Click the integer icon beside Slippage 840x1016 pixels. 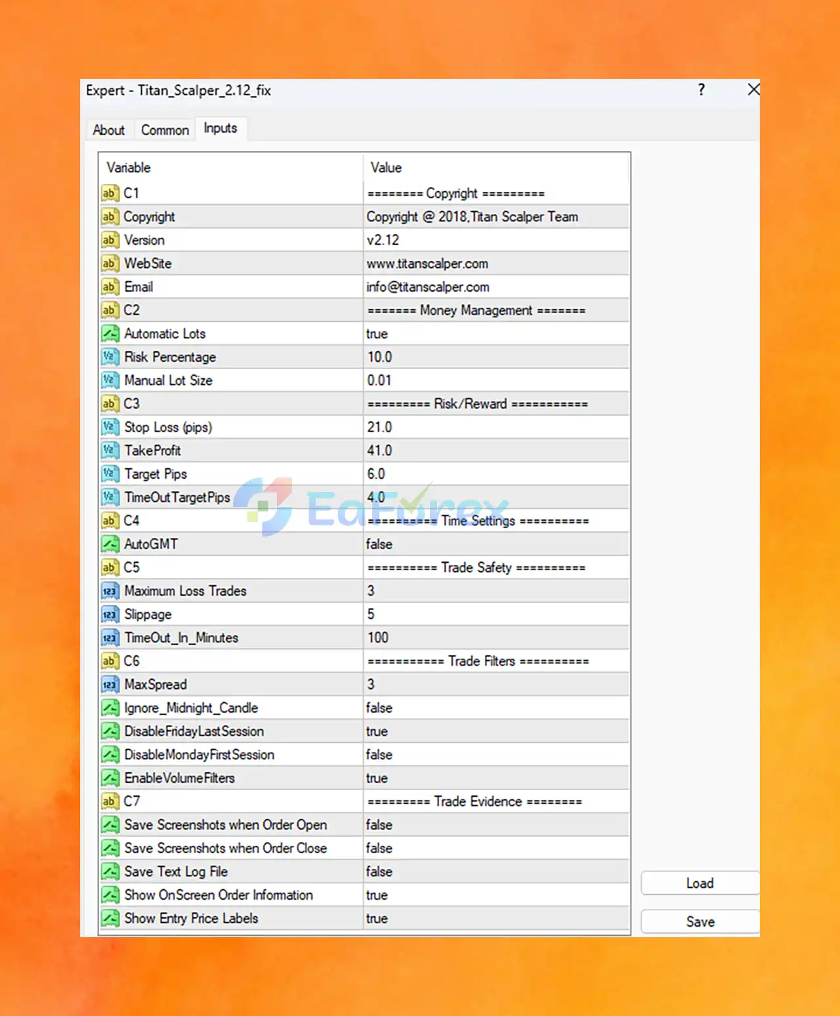[110, 614]
